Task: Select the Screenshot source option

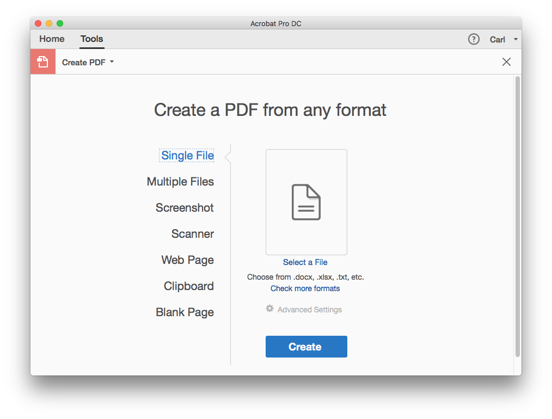Action: pos(185,208)
